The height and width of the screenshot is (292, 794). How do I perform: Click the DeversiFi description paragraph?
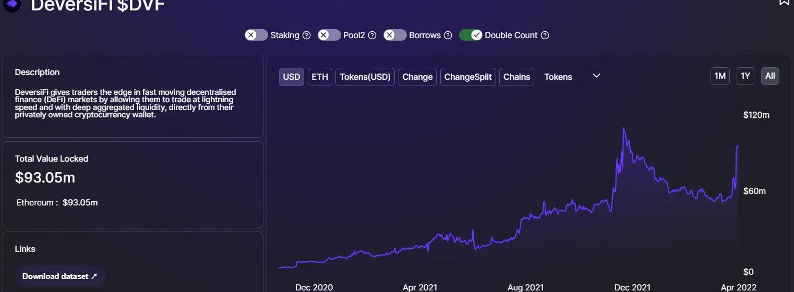click(125, 103)
